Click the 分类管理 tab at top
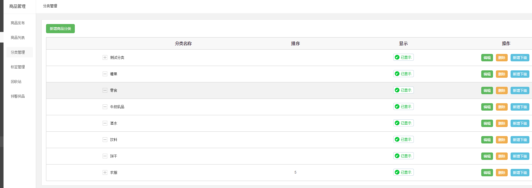532x188 pixels. [x=50, y=6]
